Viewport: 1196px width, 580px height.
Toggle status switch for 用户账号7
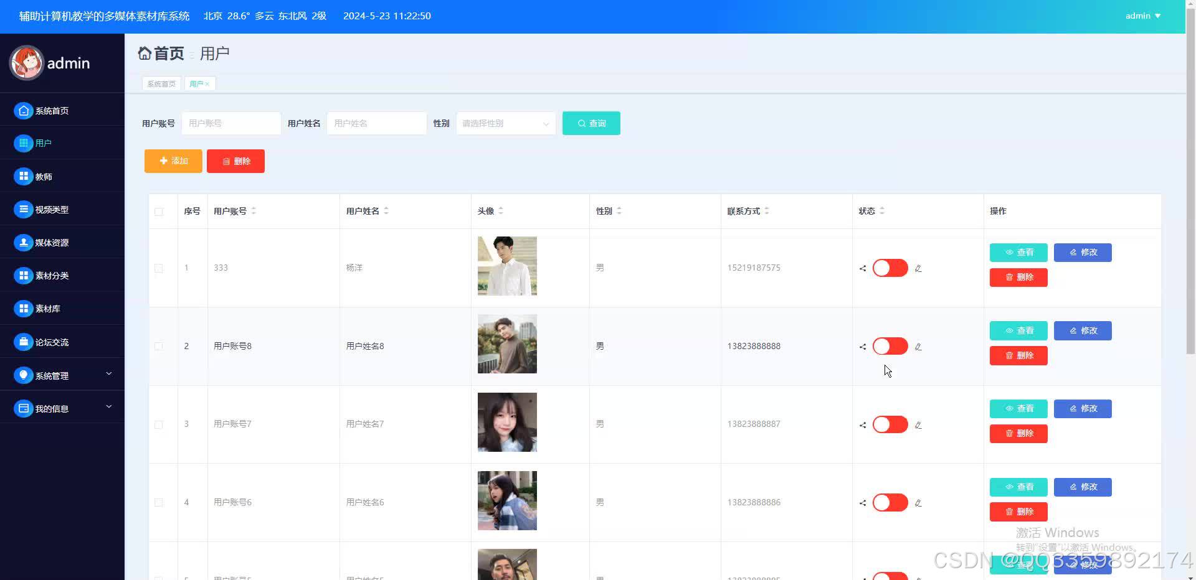890,424
